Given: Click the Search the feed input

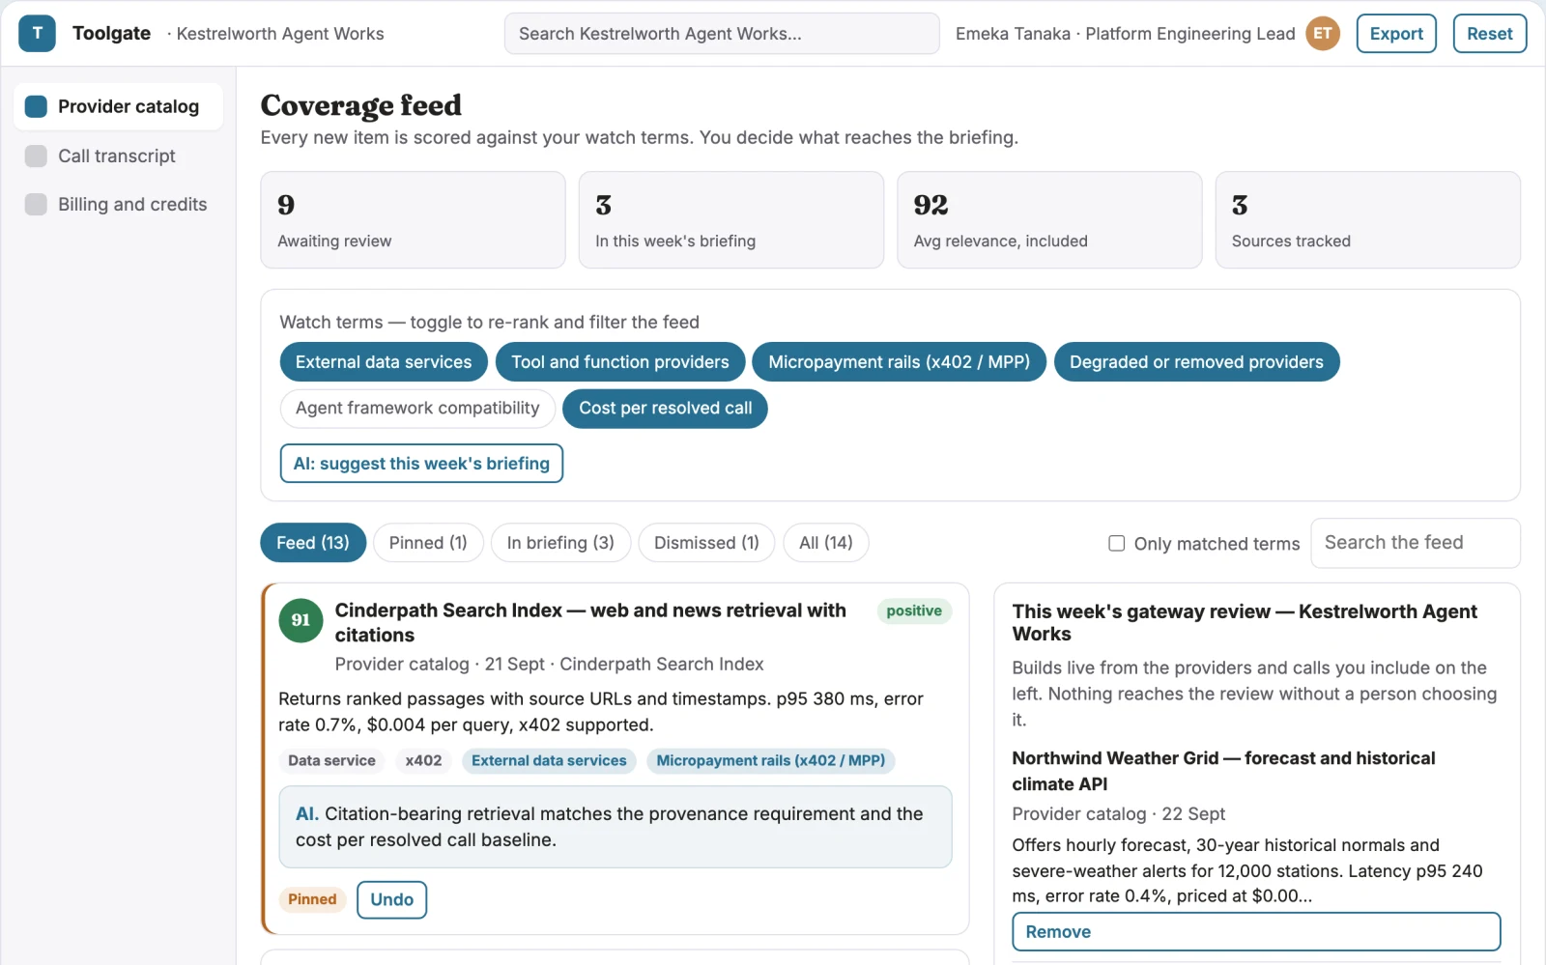Looking at the screenshot, I should point(1416,543).
